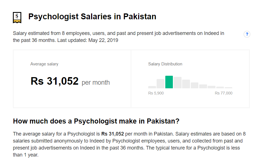Click the large Rs 31,052 salary figure
The image size is (260, 166).
click(54, 81)
